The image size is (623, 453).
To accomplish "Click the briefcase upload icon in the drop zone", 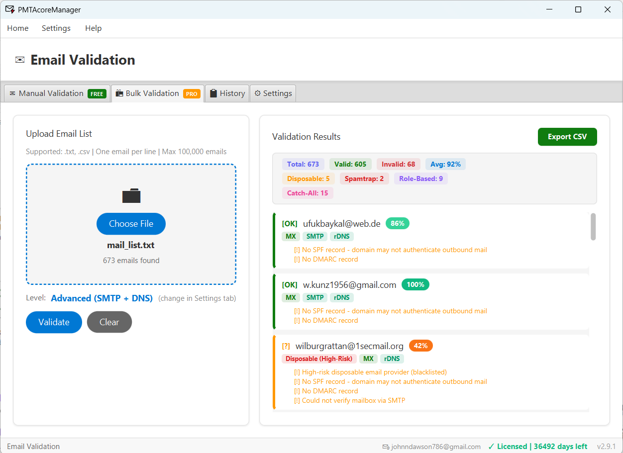I will (x=131, y=195).
